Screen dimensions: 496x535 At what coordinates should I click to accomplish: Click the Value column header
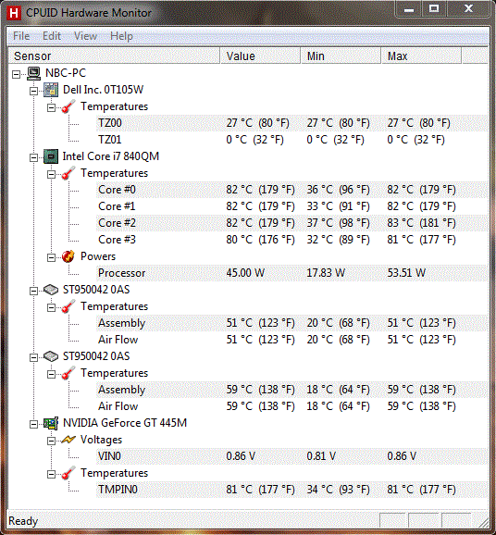(260, 56)
